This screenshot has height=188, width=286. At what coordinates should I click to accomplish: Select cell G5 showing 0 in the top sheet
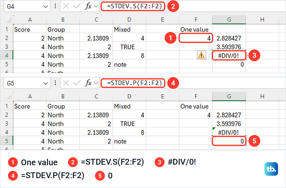[x=229, y=64]
